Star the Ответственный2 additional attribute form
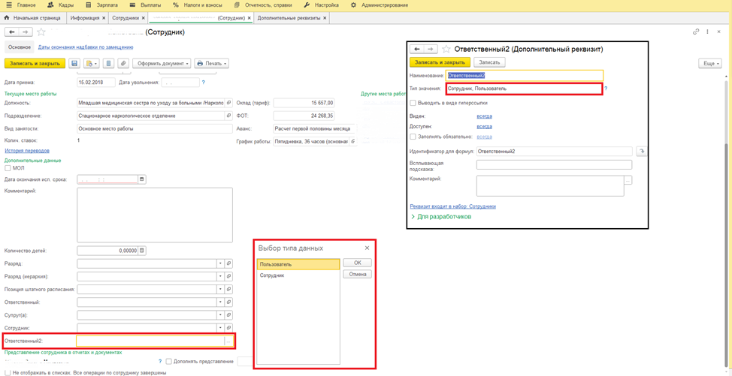The image size is (732, 376). [446, 49]
